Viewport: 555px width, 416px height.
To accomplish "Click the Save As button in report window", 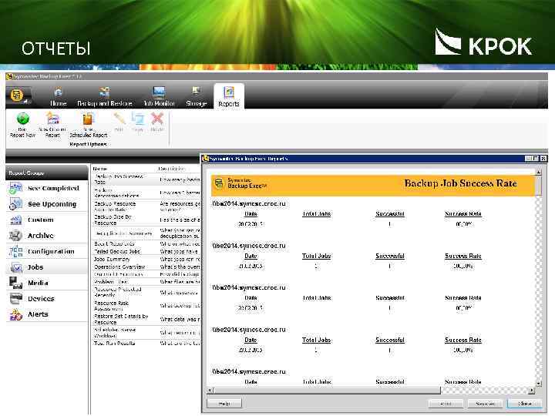I will click(x=485, y=403).
